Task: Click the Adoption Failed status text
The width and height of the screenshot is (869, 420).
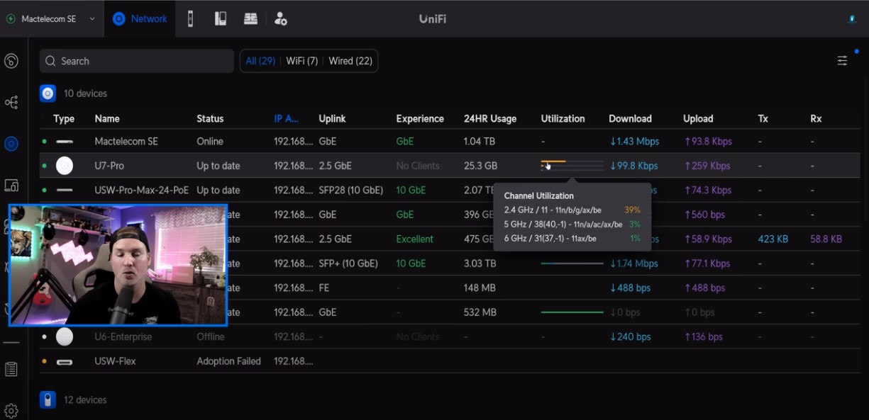Action: click(228, 361)
